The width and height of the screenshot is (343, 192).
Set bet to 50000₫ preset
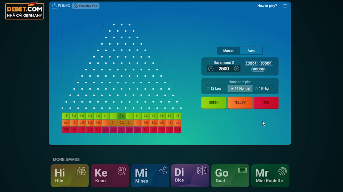[x=266, y=63]
